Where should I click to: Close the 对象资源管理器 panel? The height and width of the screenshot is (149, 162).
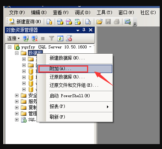[x=90, y=30]
